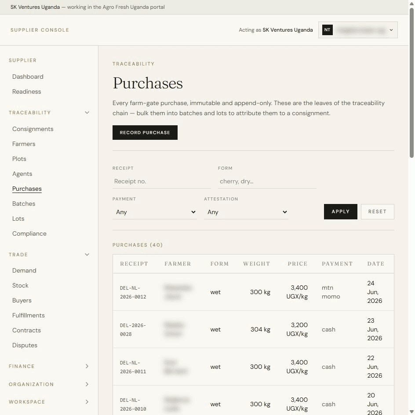
Task: Open the user account dropdown chevron
Action: 391,30
